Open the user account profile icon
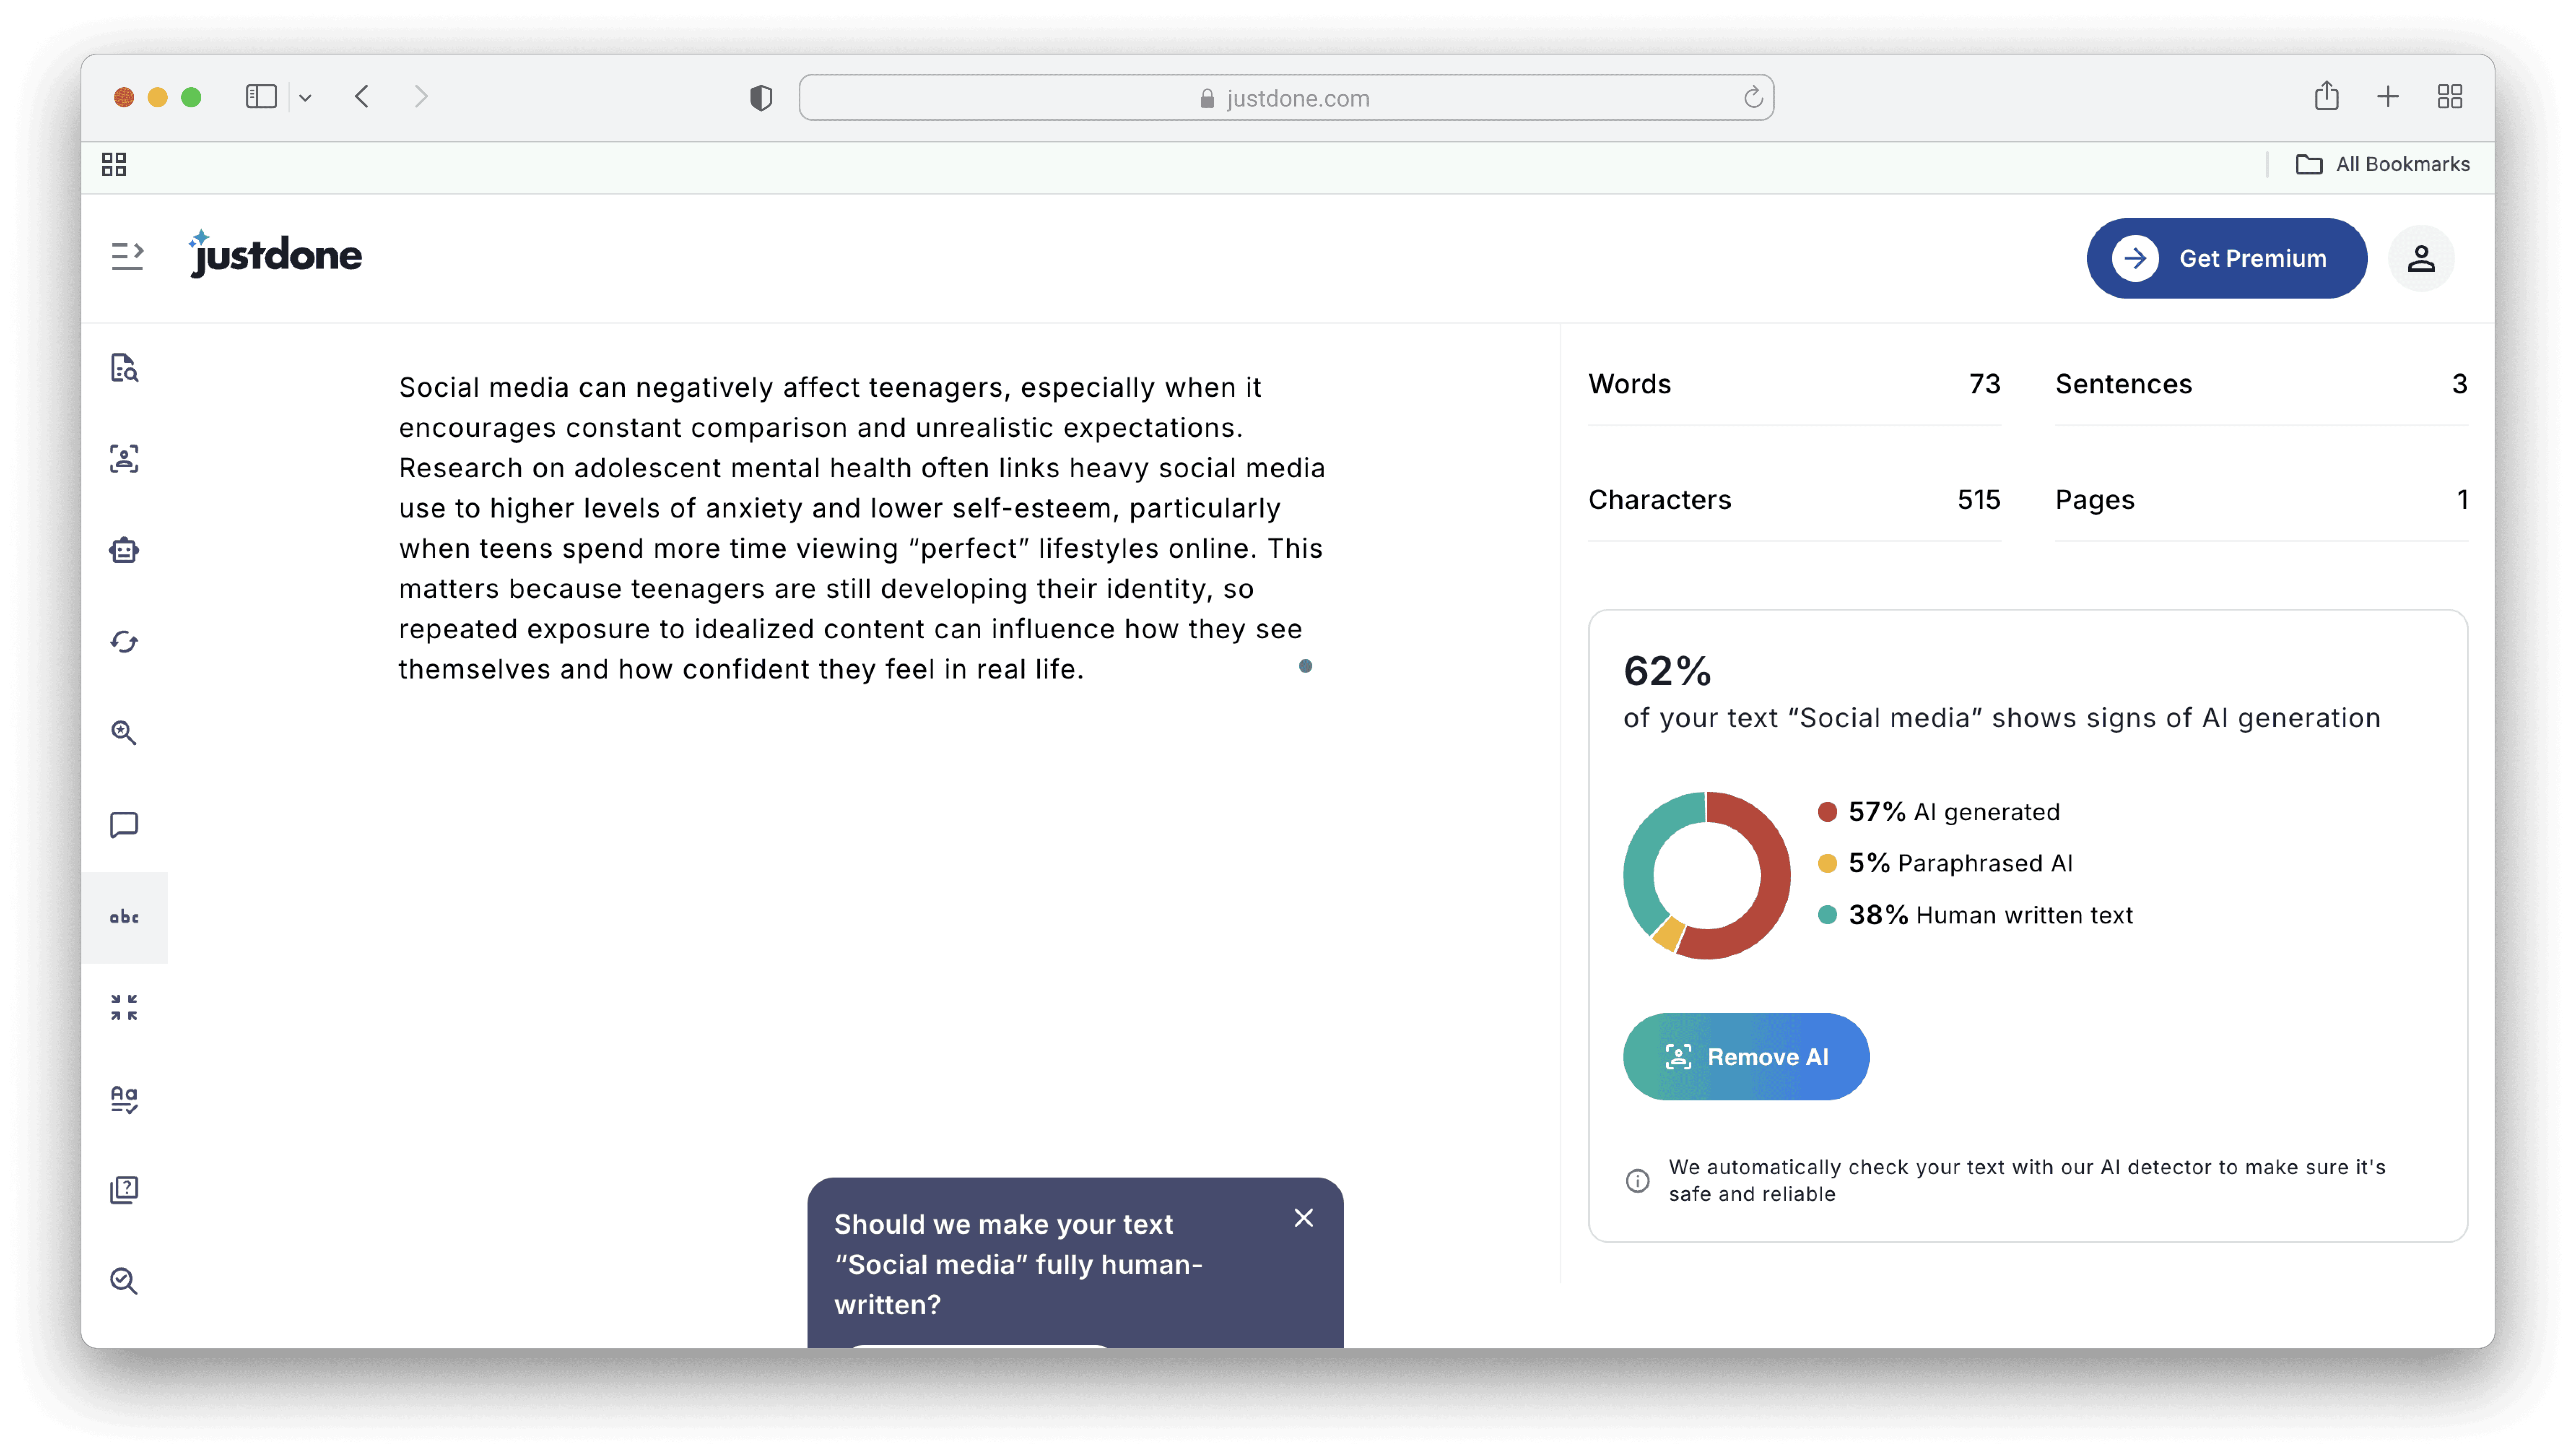The height and width of the screenshot is (1456, 2576). (2420, 258)
